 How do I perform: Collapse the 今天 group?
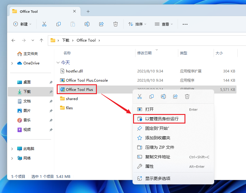pos(58,63)
